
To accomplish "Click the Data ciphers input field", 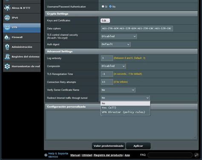I will [x=137, y=29].
